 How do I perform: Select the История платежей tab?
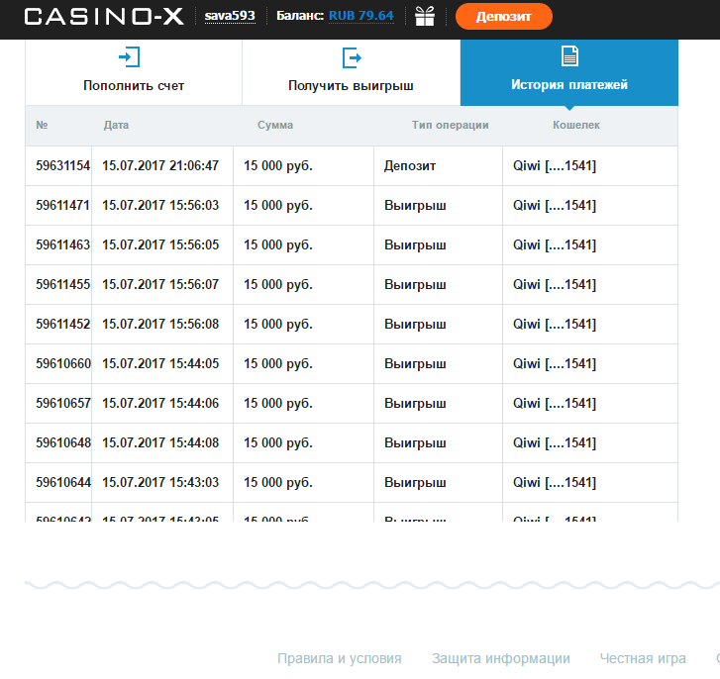coord(569,85)
